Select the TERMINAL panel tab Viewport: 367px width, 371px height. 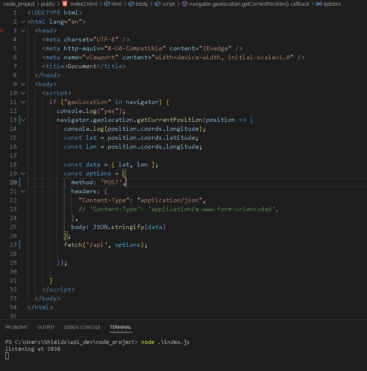click(x=120, y=327)
